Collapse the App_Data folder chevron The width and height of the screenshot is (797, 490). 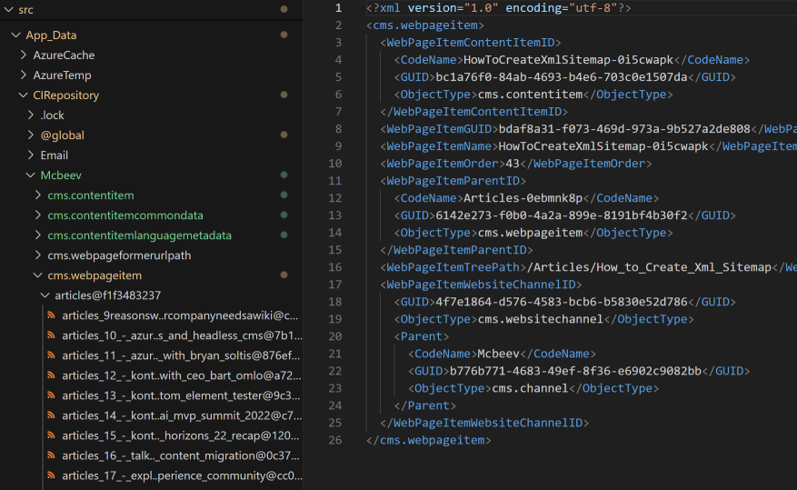click(x=15, y=35)
